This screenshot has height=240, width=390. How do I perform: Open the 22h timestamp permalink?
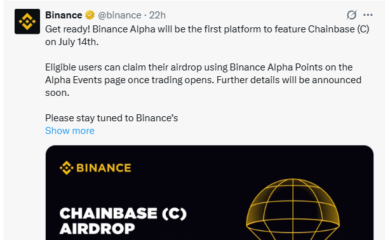(x=157, y=15)
